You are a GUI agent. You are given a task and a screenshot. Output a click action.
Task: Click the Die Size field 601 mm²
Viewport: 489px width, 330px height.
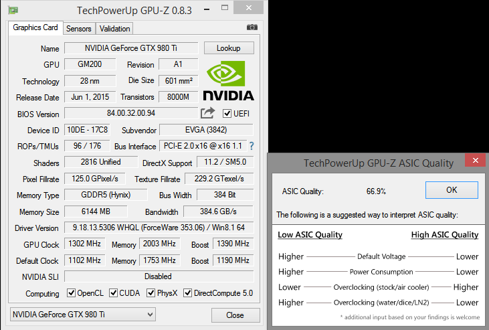pyautogui.click(x=179, y=80)
